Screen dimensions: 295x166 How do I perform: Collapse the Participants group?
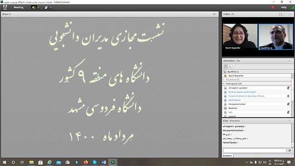(x=224, y=83)
